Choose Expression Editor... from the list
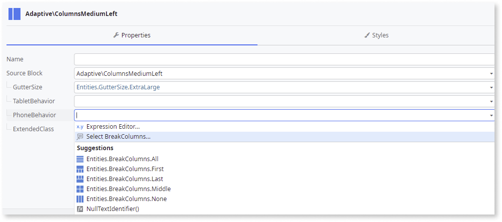502x222 pixels. [113, 127]
